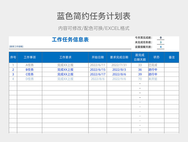The height and width of the screenshot is (142, 188).
Task: Click the 未完成任务数 label
Action: (144, 42)
